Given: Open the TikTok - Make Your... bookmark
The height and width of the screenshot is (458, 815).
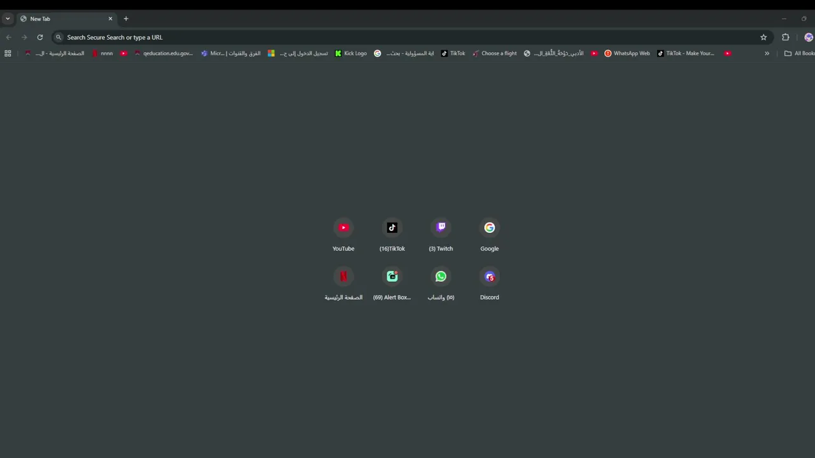Looking at the screenshot, I should [x=686, y=53].
